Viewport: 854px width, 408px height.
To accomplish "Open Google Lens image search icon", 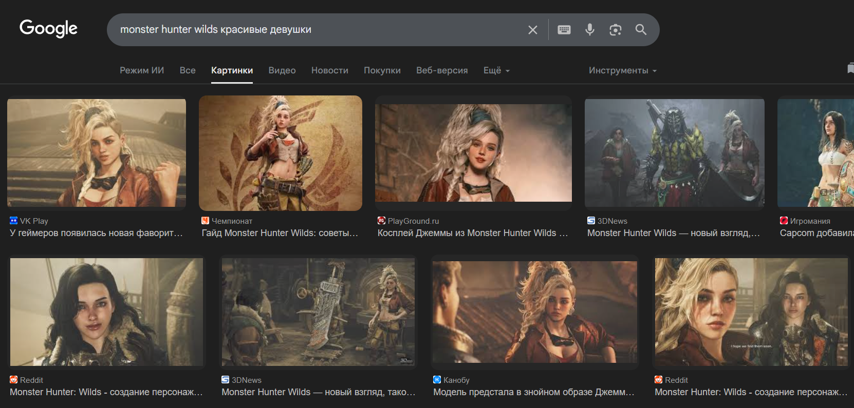I will tap(615, 30).
